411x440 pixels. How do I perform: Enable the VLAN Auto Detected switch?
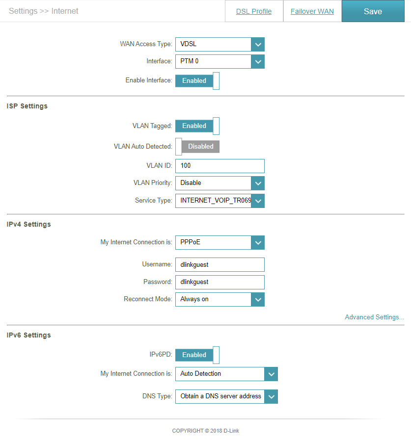point(197,147)
